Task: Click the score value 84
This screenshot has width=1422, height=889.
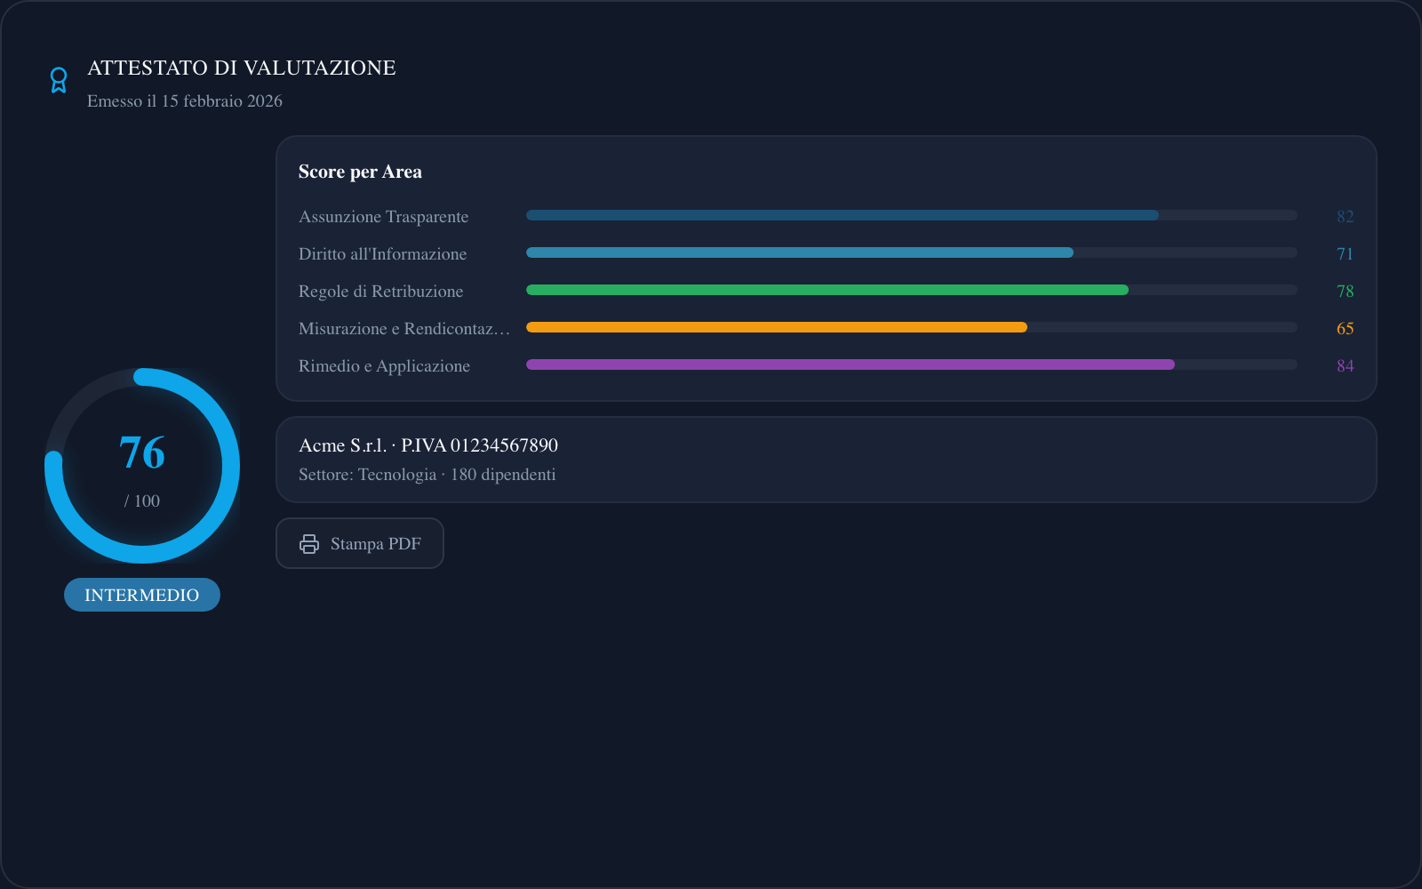Action: (1345, 366)
